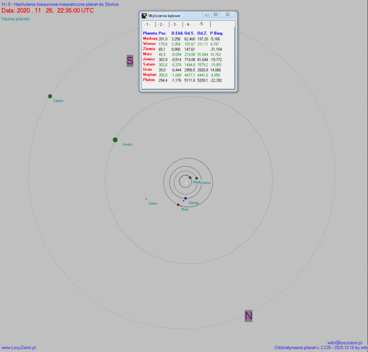Click the Wyliczenia kątowe window icon

tap(144, 15)
